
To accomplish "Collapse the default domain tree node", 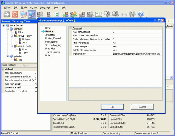I will (7, 29).
